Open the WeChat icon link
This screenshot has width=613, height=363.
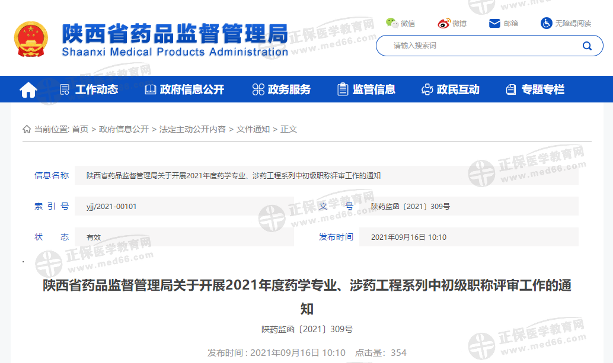392,23
